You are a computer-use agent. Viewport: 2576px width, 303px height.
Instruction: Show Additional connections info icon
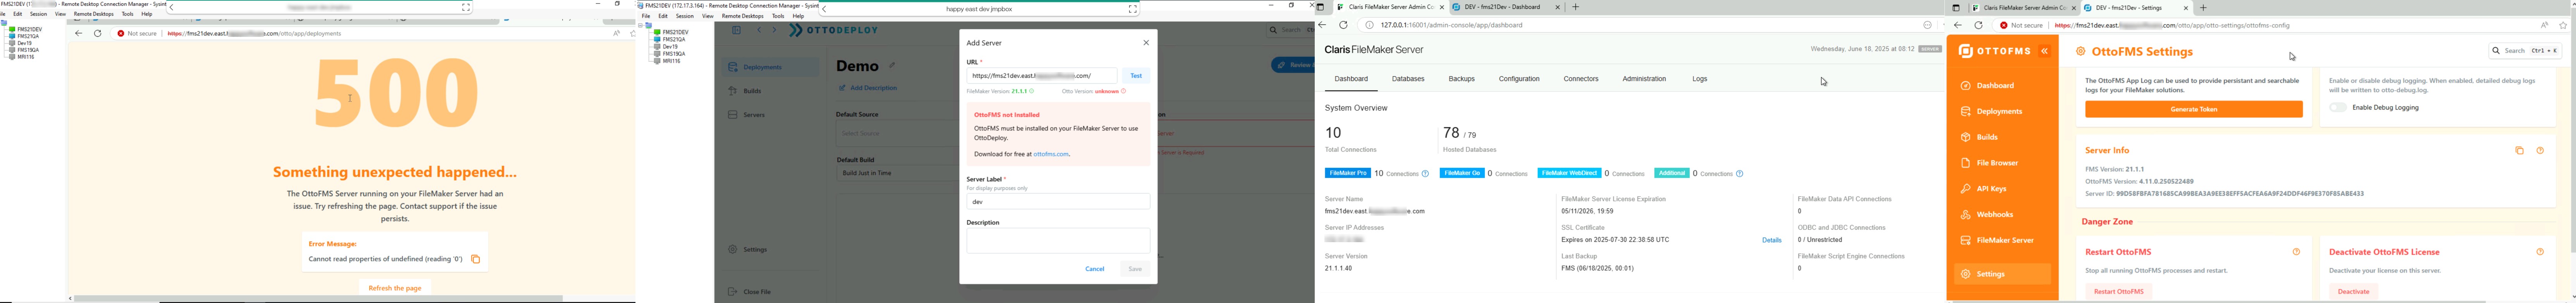tap(1740, 174)
